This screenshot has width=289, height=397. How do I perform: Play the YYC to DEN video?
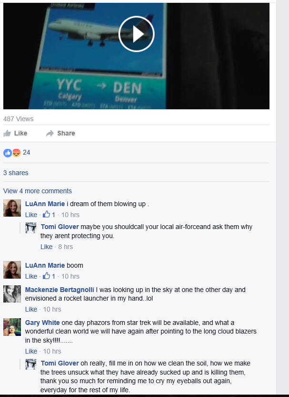[x=136, y=34]
